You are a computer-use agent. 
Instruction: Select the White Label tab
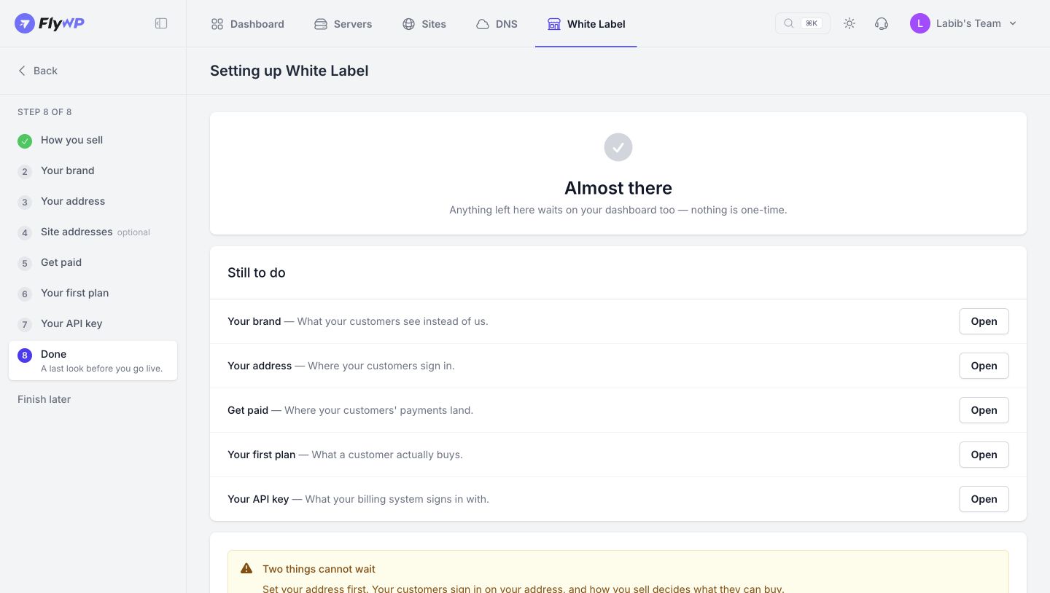[586, 24]
